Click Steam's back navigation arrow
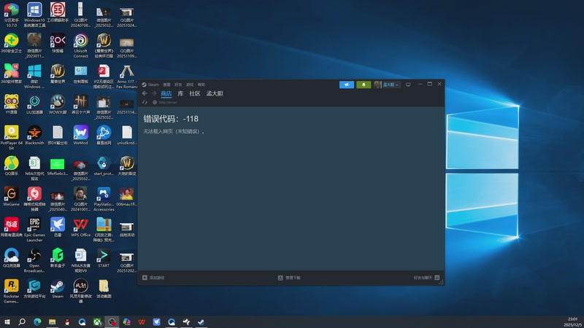 [x=145, y=93]
